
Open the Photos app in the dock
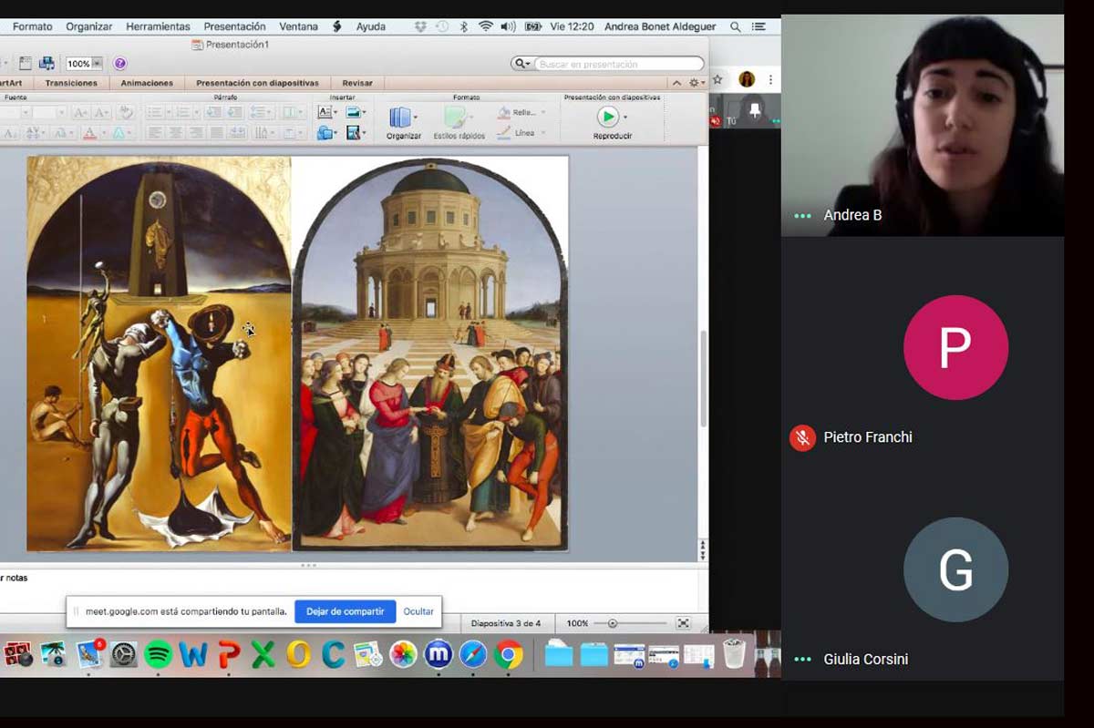[x=403, y=654]
